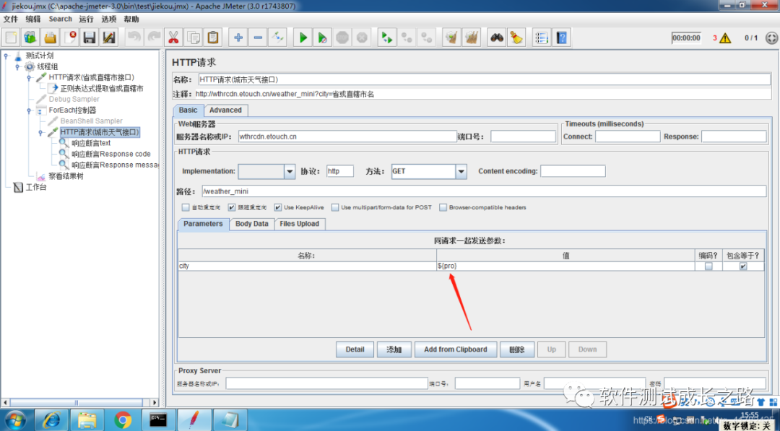Open the Body Data tab

point(252,225)
